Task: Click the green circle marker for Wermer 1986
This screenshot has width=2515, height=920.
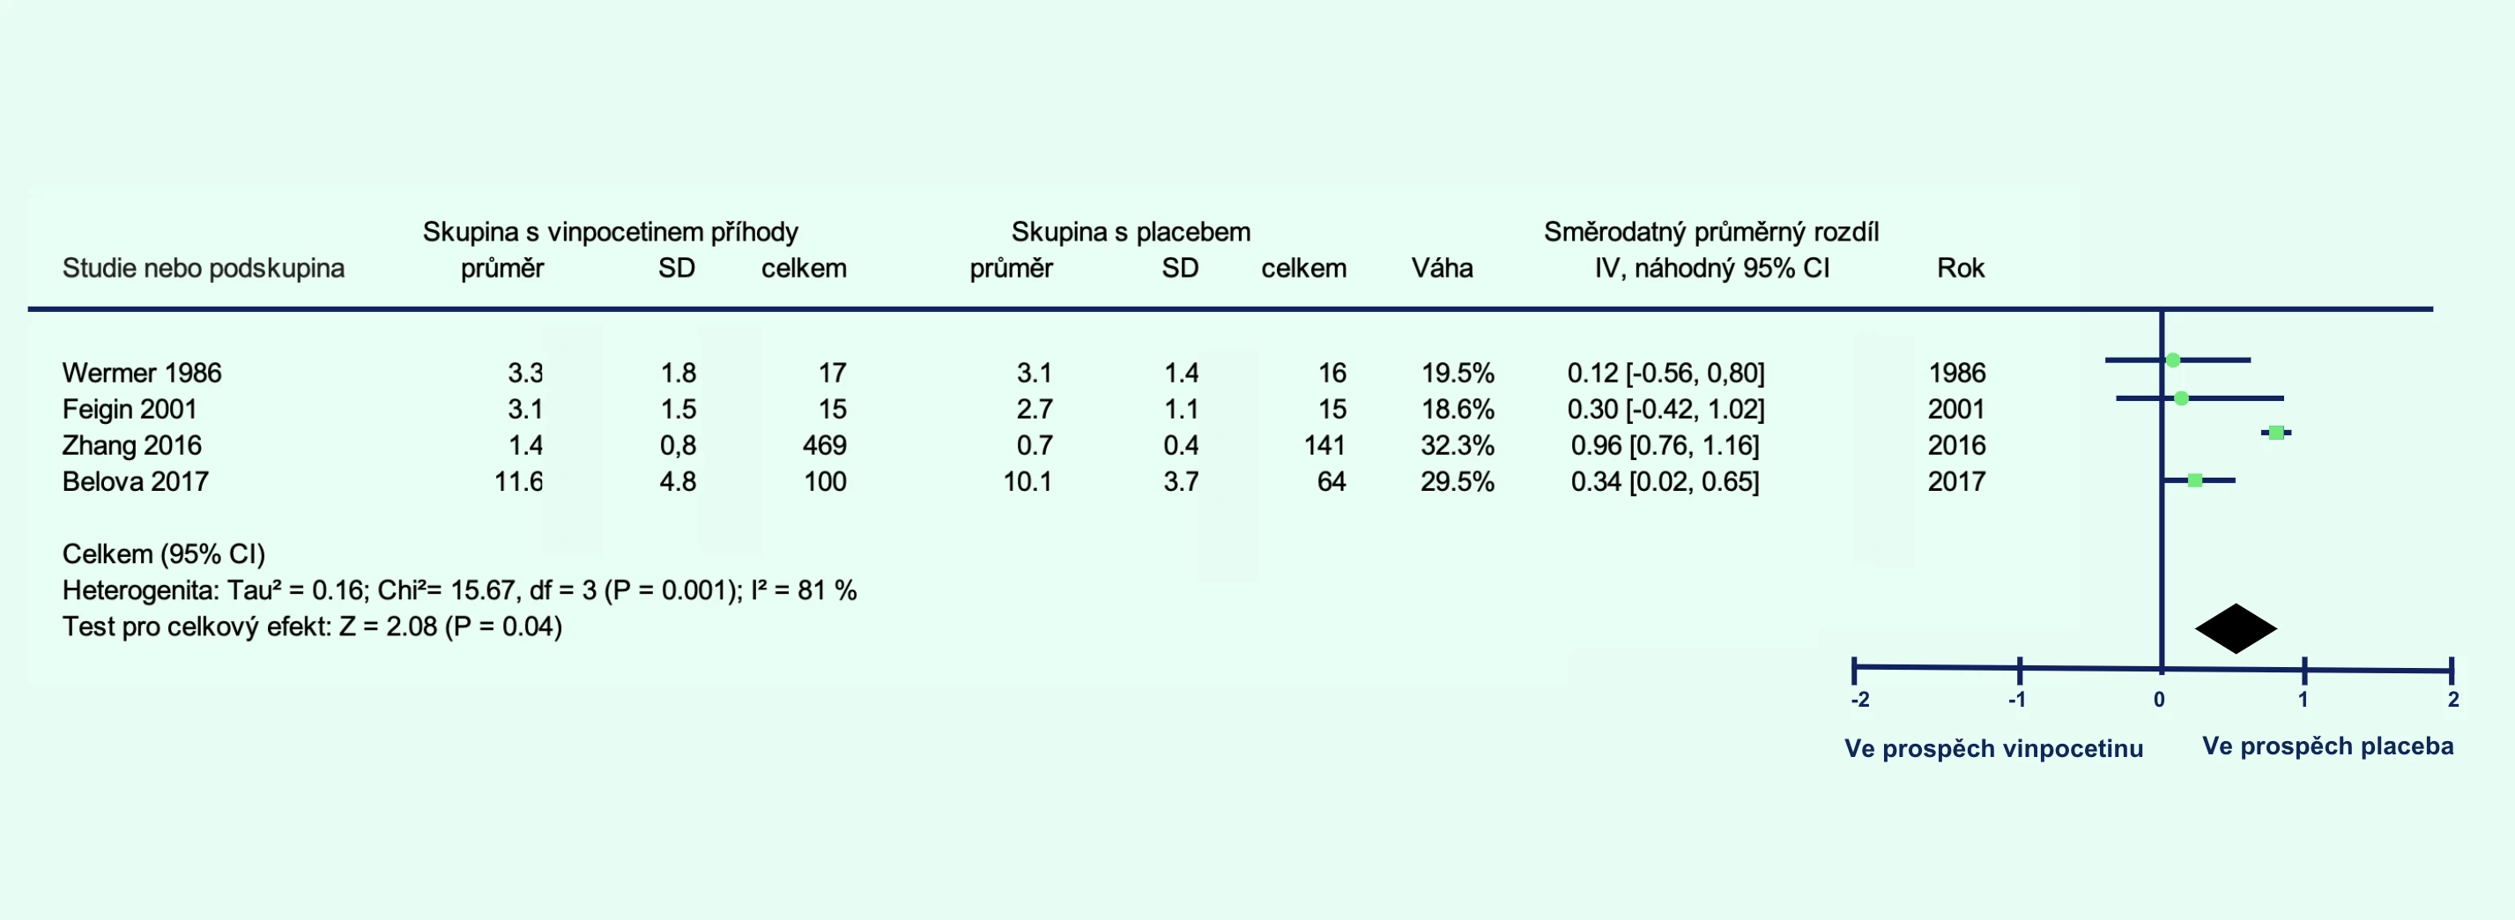Action: coord(2172,360)
